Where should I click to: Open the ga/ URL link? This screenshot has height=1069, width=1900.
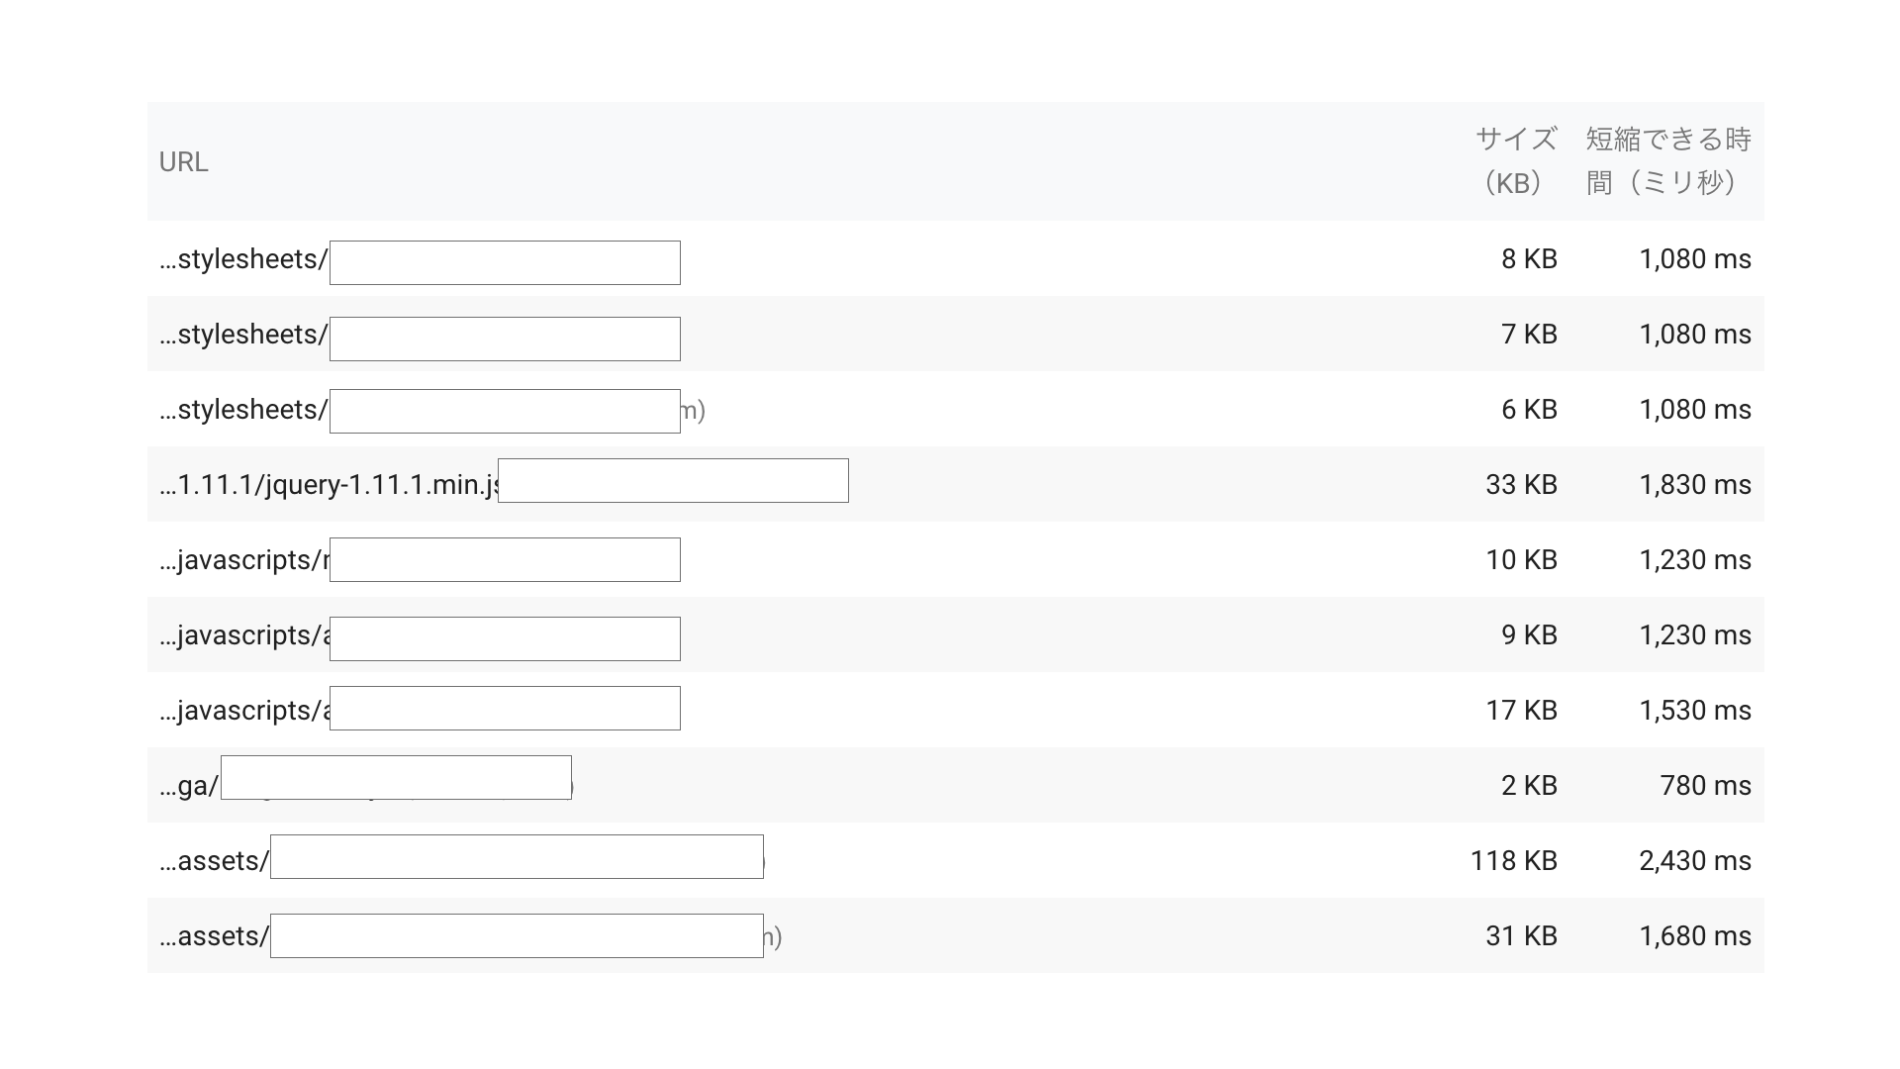coord(189,786)
